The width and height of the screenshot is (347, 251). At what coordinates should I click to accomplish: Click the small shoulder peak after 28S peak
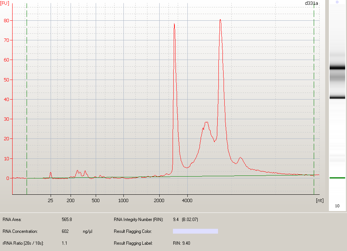(241, 158)
